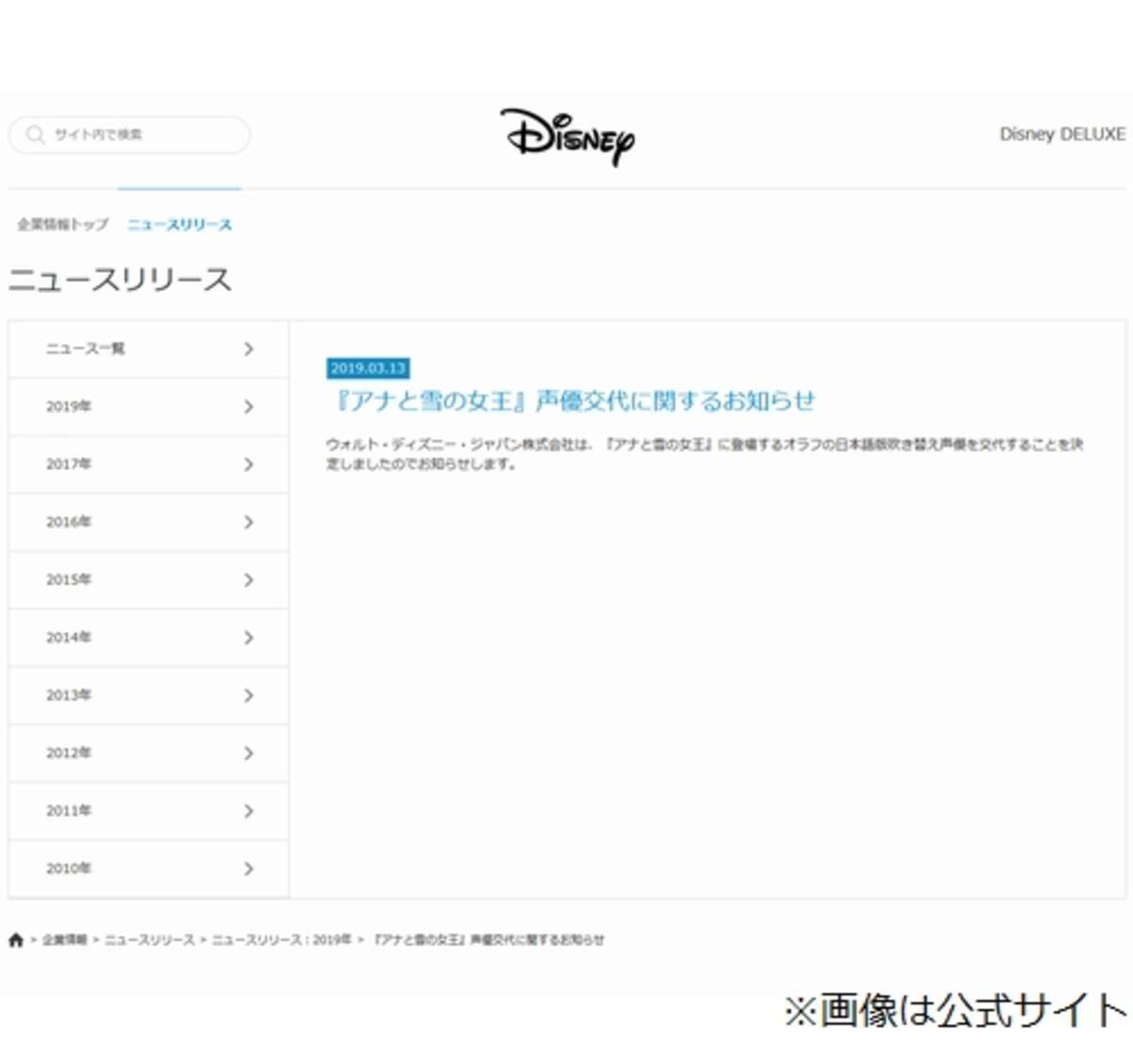
Task: Click the home icon in breadcrumb
Action: 16,940
